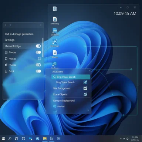Click the sparkle icon in Settings panel header
142x142 pixels.
click(x=10, y=25)
